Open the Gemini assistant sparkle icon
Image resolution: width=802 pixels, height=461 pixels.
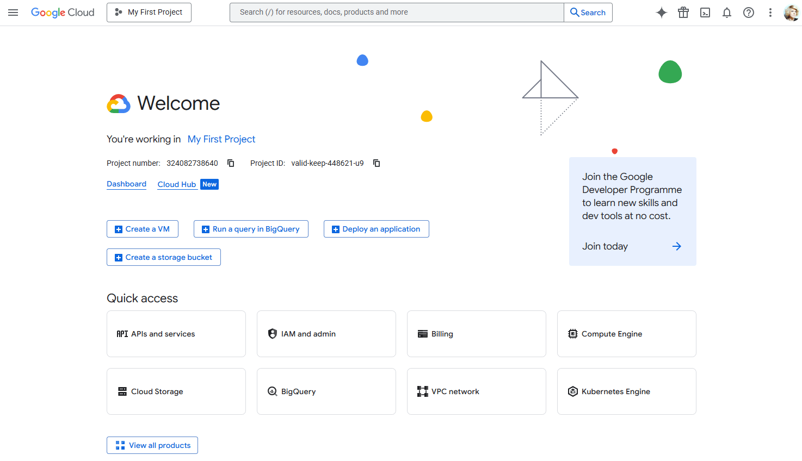(661, 12)
